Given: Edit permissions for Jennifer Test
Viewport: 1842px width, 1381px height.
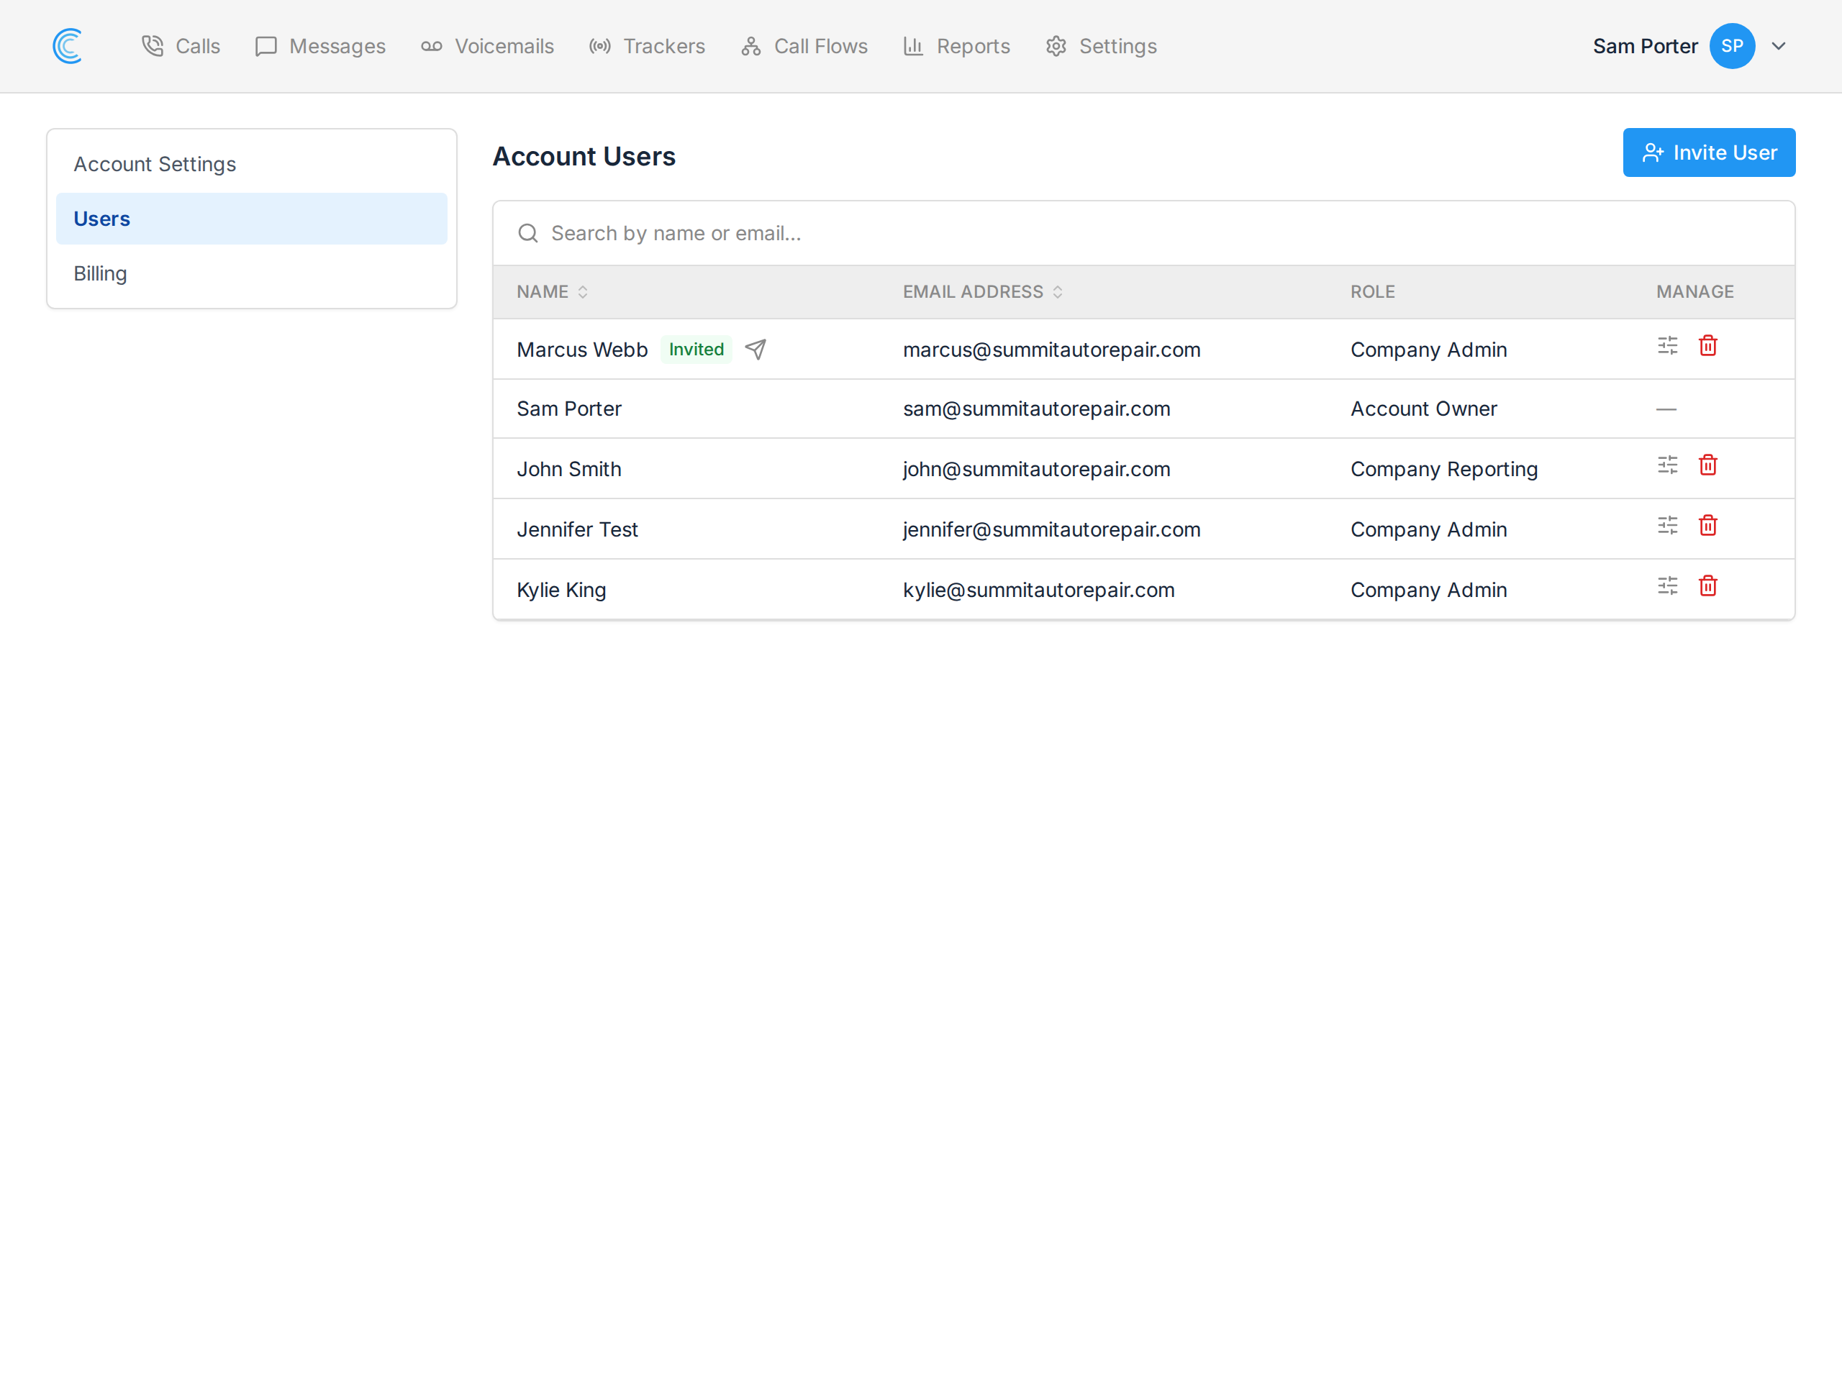Looking at the screenshot, I should (1667, 525).
